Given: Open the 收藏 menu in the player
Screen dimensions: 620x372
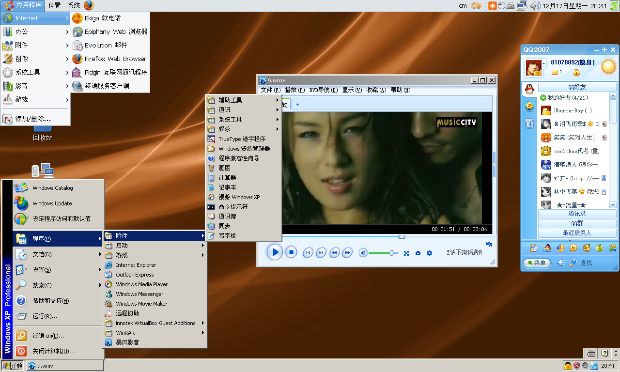Looking at the screenshot, I should (376, 90).
